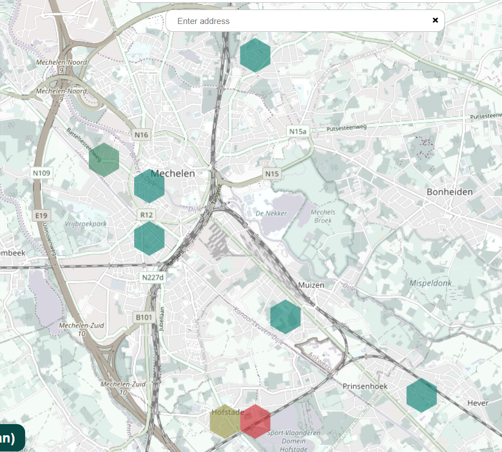Click the Kanaal Leuven-Dijle label
Image resolution: width=502 pixels, height=452 pixels.
point(258,326)
